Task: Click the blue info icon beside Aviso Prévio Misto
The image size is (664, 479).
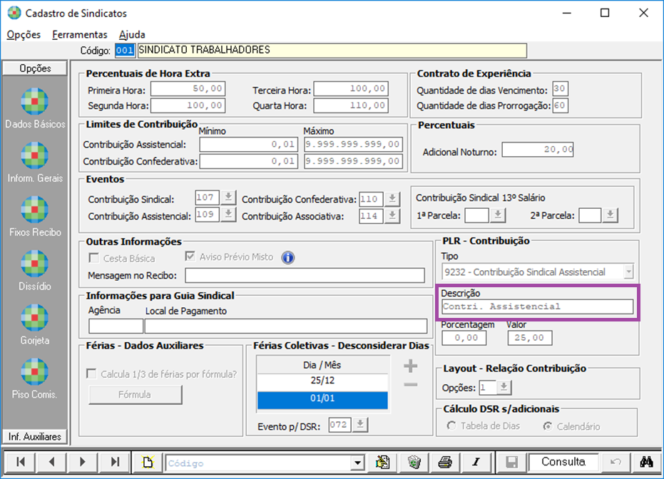Action: [288, 257]
